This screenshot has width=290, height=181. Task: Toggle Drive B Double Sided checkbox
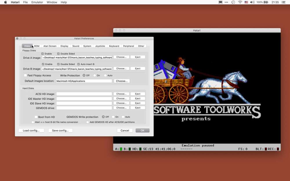58,64
